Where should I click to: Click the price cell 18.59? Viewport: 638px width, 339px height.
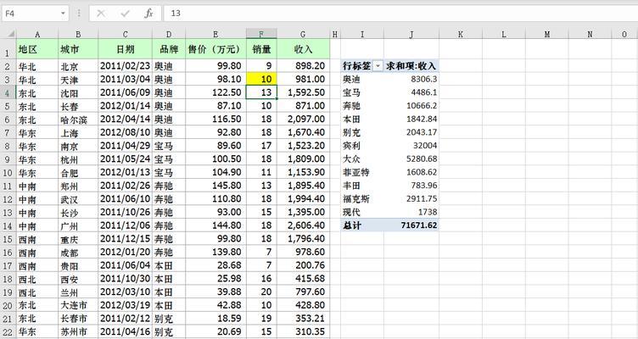(215, 319)
